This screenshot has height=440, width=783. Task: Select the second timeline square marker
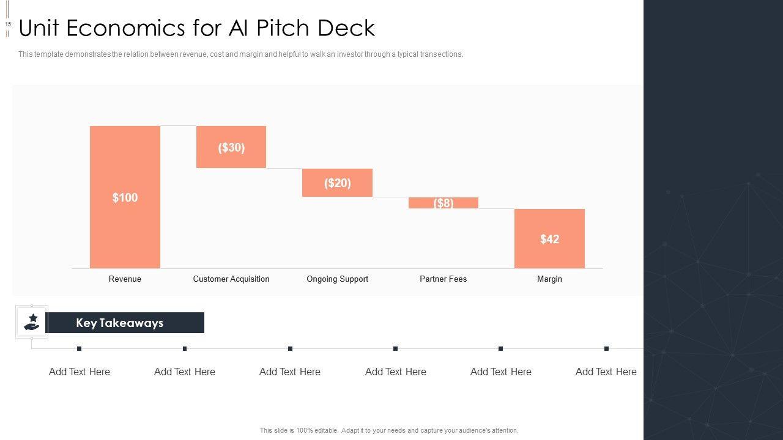coord(185,349)
